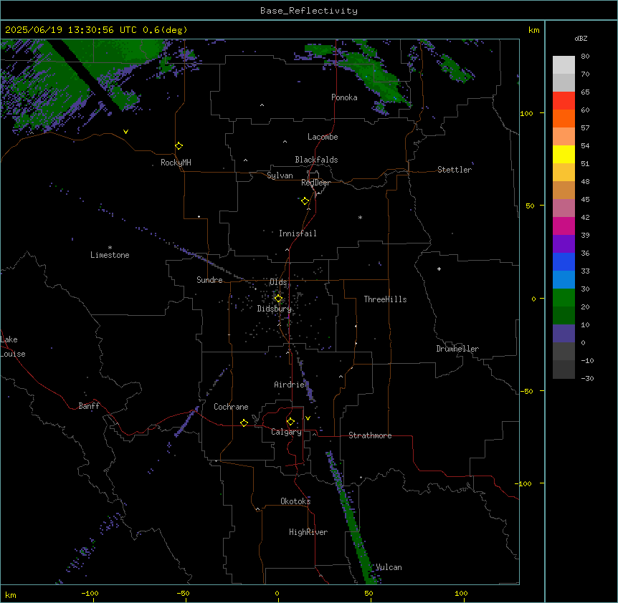Click the Calgary city label
This screenshot has height=603, width=618.
click(286, 432)
